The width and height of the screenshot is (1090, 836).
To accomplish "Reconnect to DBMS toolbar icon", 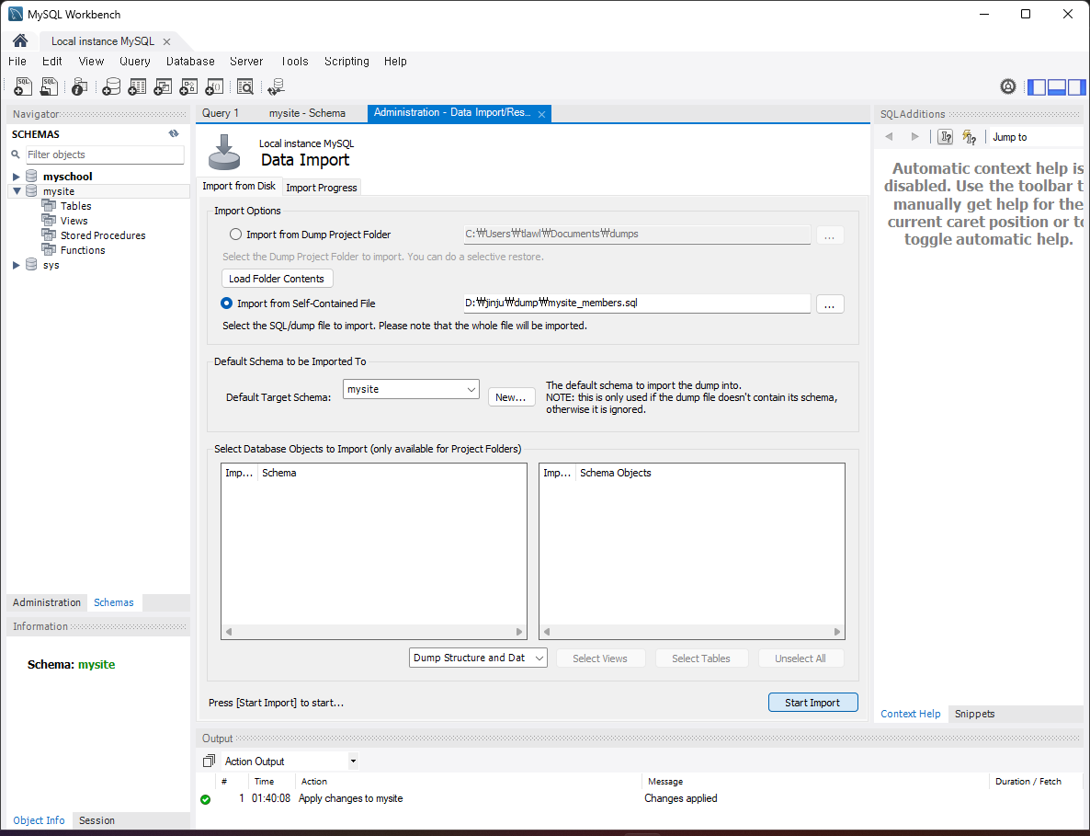I will [276, 86].
